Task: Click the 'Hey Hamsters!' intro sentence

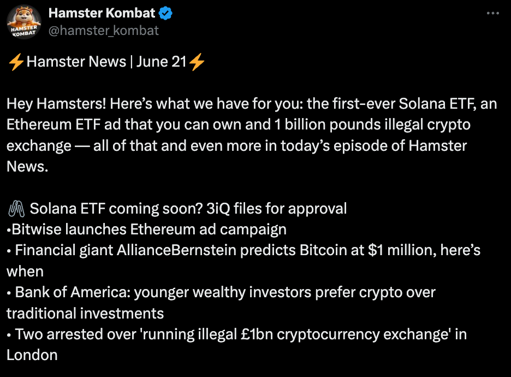Action: [56, 104]
